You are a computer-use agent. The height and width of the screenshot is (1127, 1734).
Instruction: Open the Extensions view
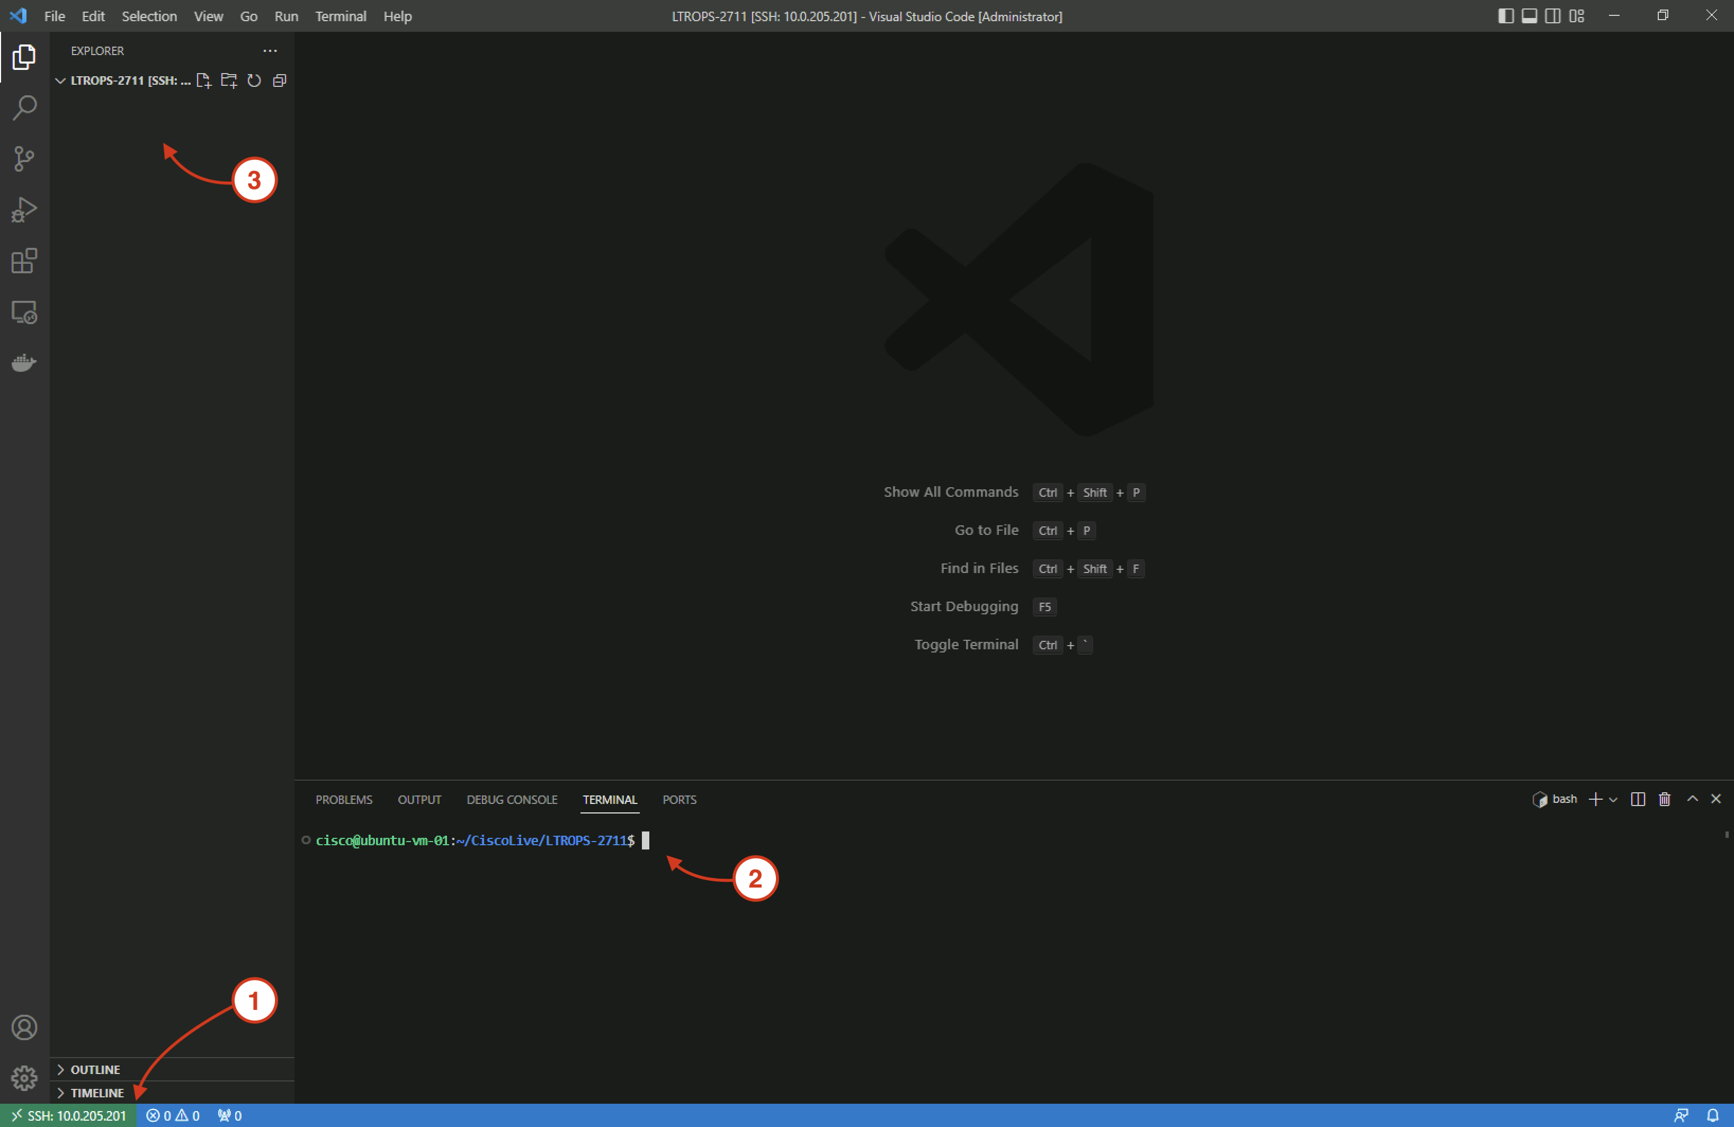pyautogui.click(x=24, y=261)
